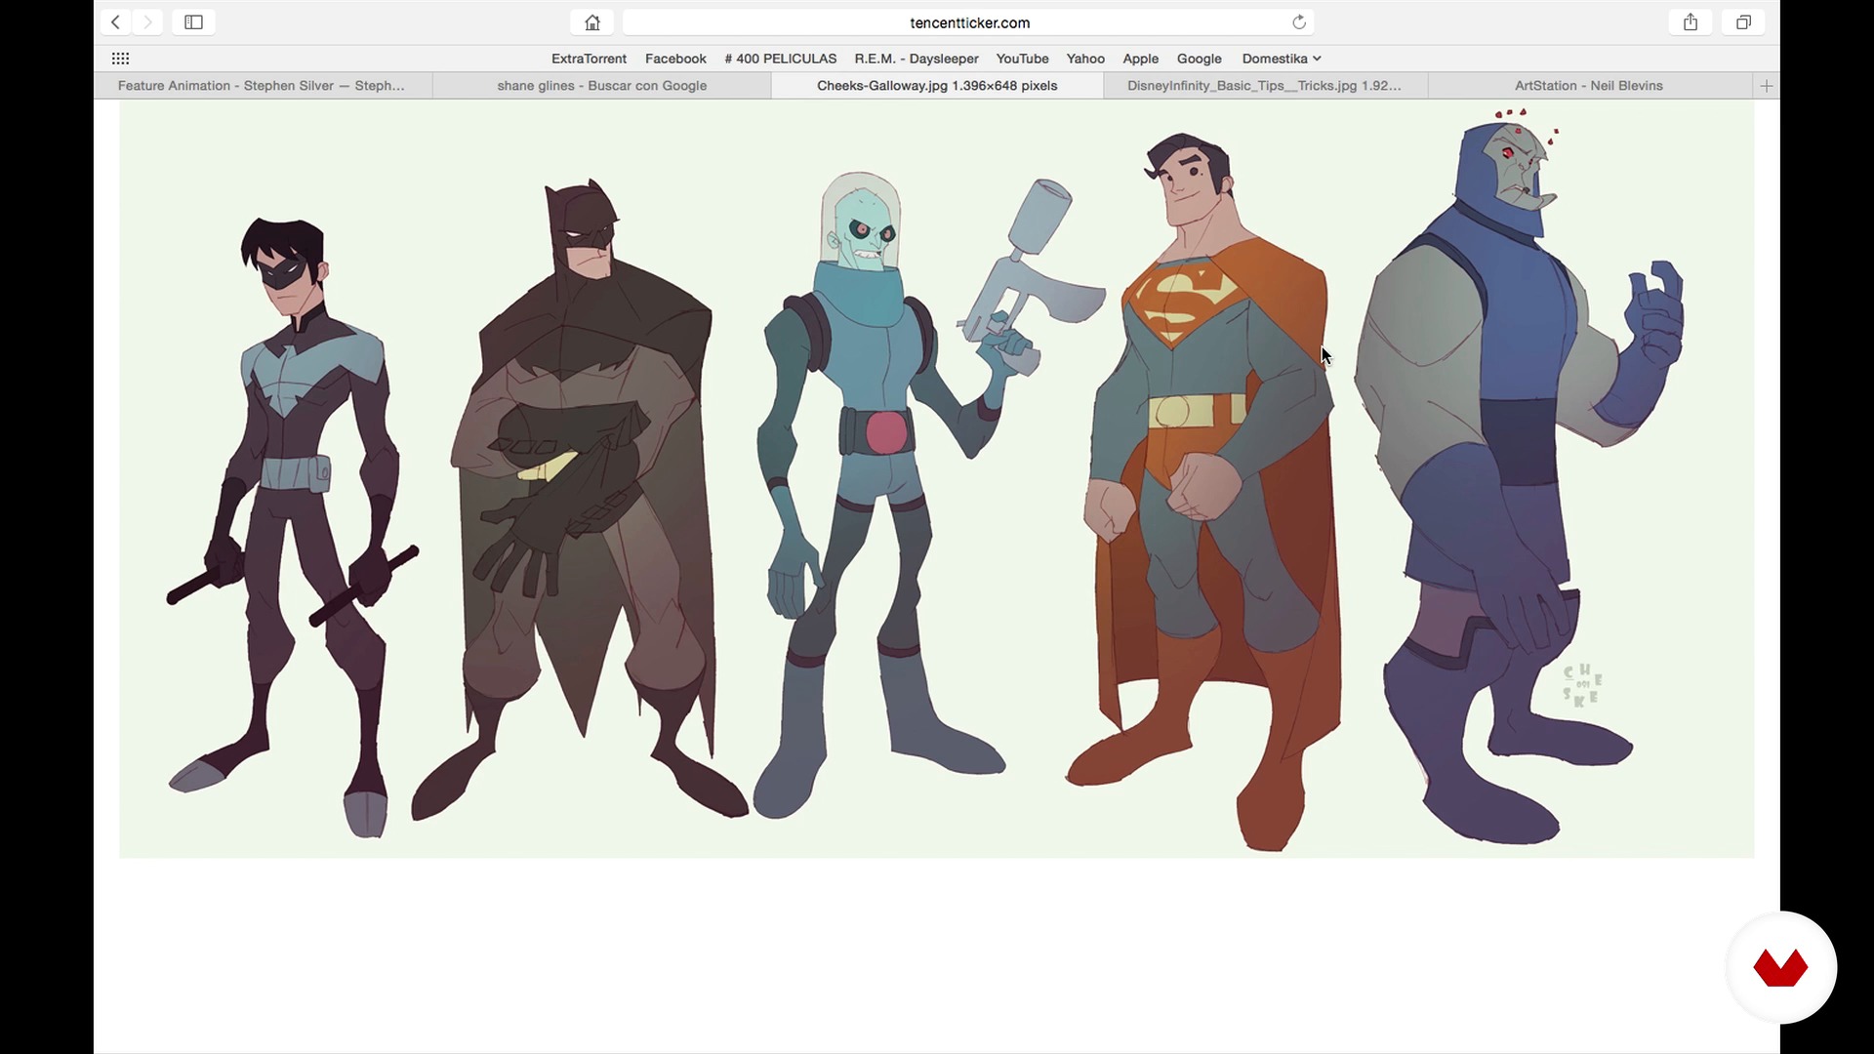Open the Yahoo bookmark
1874x1054 pixels.
coord(1085,59)
